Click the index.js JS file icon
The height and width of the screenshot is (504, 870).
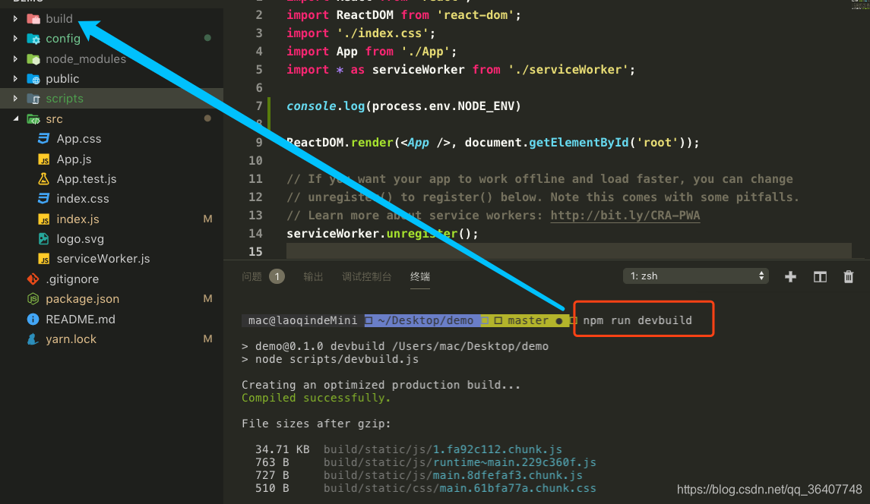point(43,219)
